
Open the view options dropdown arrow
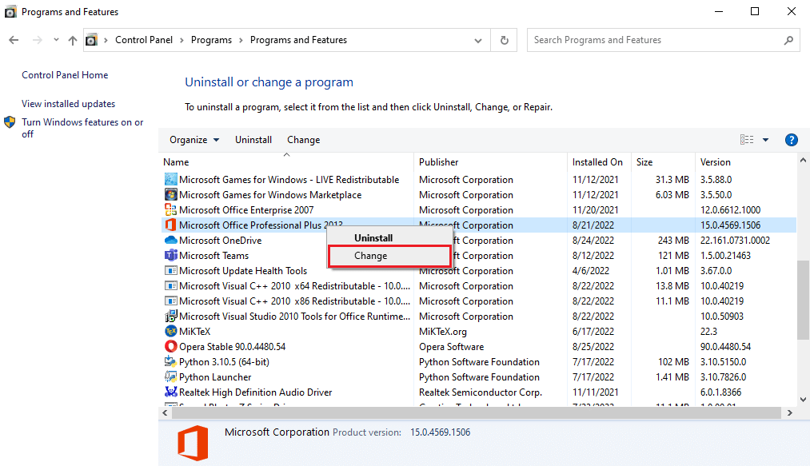point(765,140)
